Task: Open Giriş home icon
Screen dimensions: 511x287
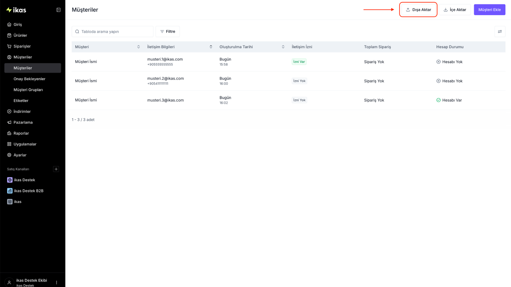Action: click(9, 24)
